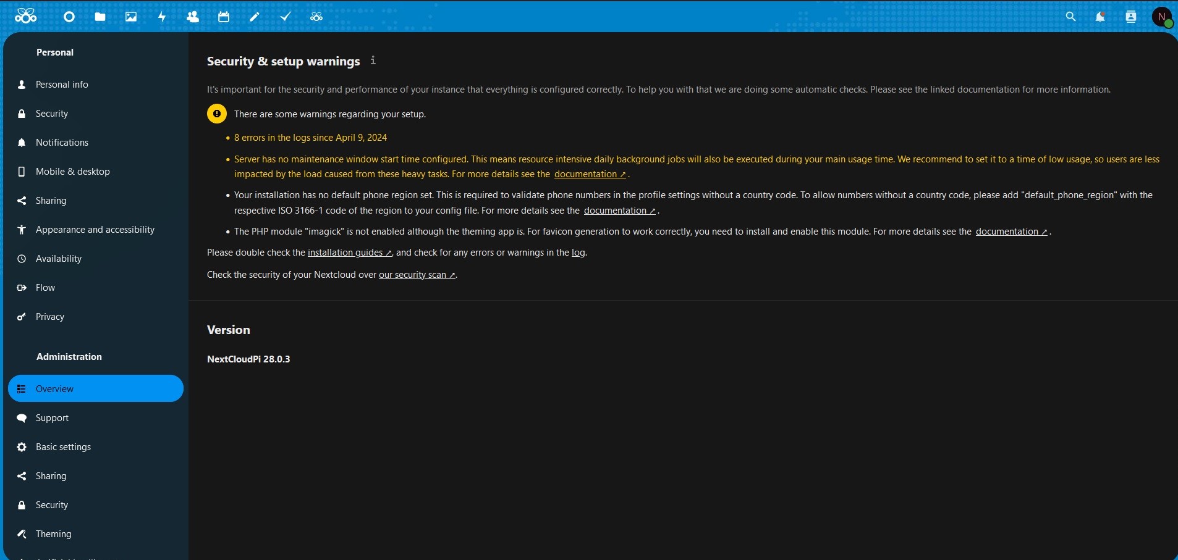Open the installation guides link
Image resolution: width=1178 pixels, height=560 pixels.
pyautogui.click(x=349, y=253)
